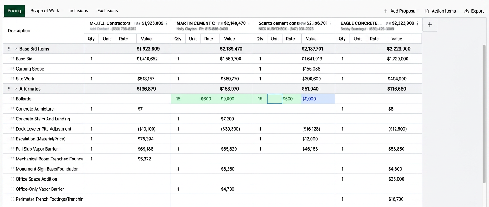Viewport: 489px width, 207px height.
Task: Click the plus icon to add a column
Action: click(x=430, y=25)
